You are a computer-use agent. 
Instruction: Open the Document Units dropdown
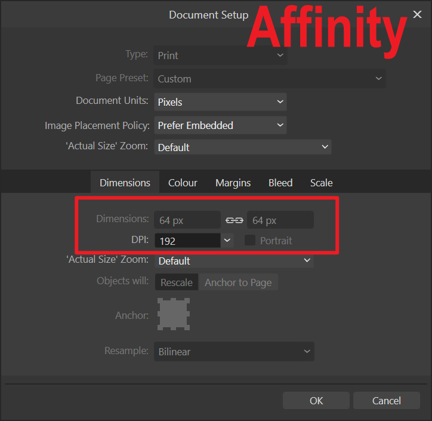click(220, 102)
